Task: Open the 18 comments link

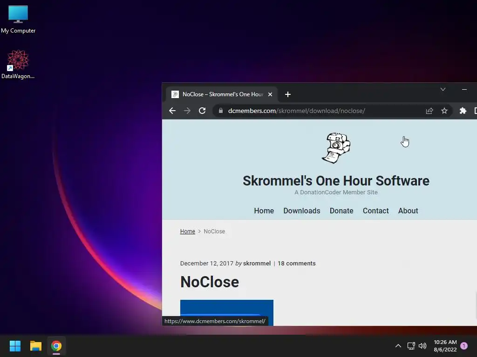Action: (x=296, y=264)
